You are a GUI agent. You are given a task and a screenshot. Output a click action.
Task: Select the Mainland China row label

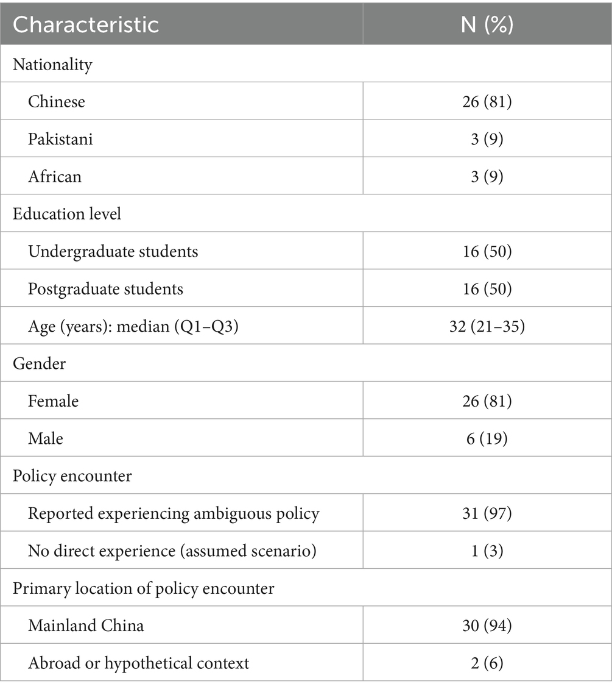pyautogui.click(x=86, y=626)
